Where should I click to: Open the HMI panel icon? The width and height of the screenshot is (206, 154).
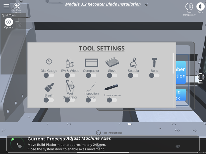(200, 77)
